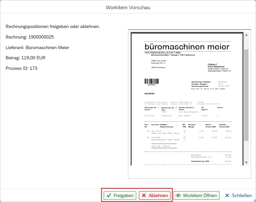Screen dimensions: 256x202
Task: Select the text Betrag: 119,00 EUR
Action: 25,58
